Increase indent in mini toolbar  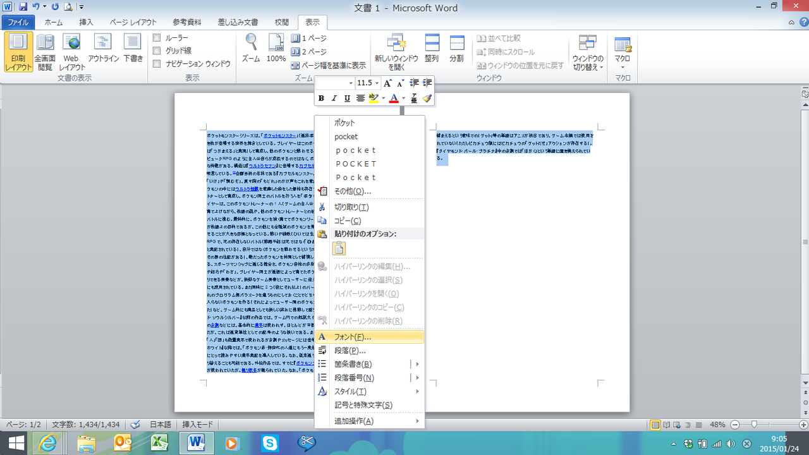[428, 83]
